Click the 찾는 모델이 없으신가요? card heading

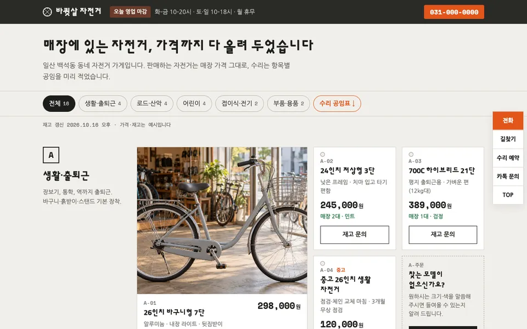(427, 279)
